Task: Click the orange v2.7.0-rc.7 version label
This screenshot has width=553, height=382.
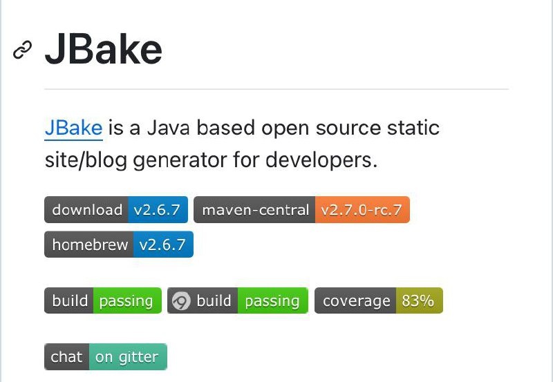Action: (x=362, y=210)
